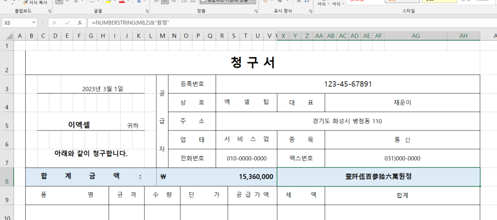Click the select-all corner triangle
The image size is (497, 220).
(9, 36)
